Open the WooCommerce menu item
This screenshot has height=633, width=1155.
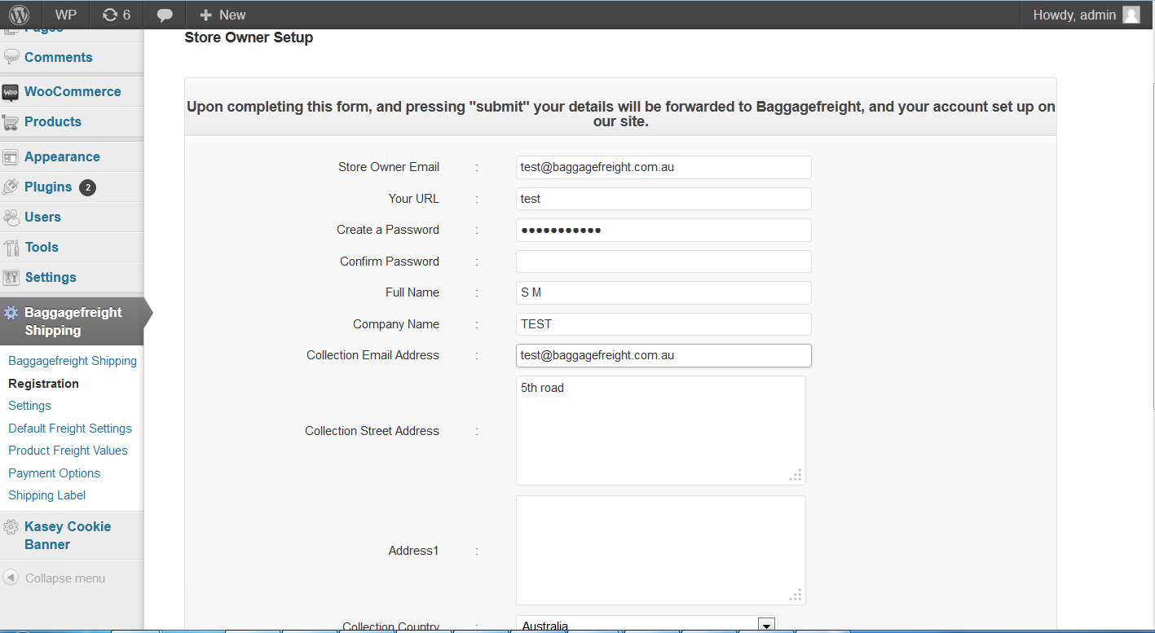tap(73, 91)
